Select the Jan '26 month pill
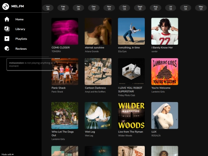Screen dimensions: 208x156 pos(79,8)
